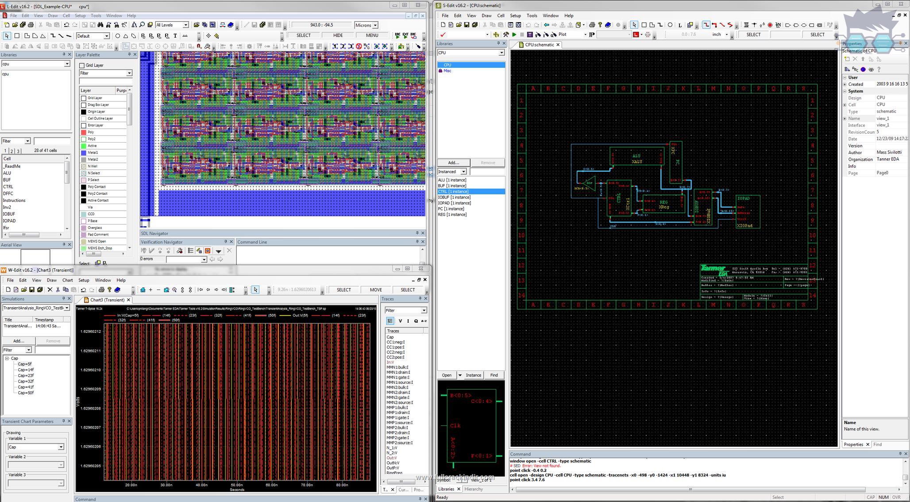This screenshot has width=910, height=502.
Task: Open the S-Edit Tools menu
Action: [532, 15]
